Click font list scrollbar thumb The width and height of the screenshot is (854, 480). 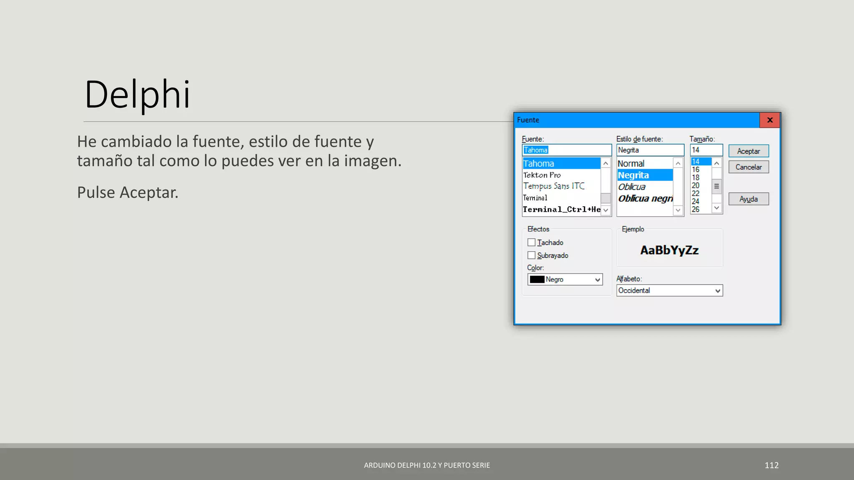[x=606, y=198]
